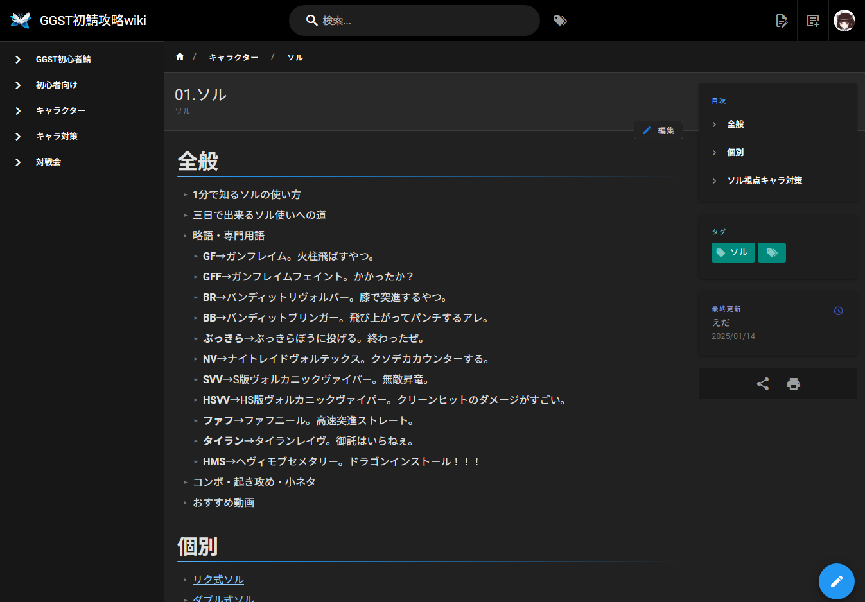Screen dimensions: 865x602
Task: Click the text 三日で出来るソル使いへの道
Action: (x=259, y=215)
